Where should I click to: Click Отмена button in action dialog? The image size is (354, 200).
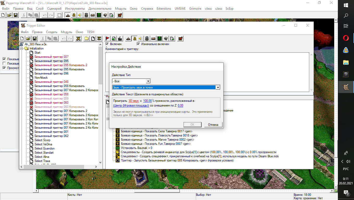pos(213,125)
